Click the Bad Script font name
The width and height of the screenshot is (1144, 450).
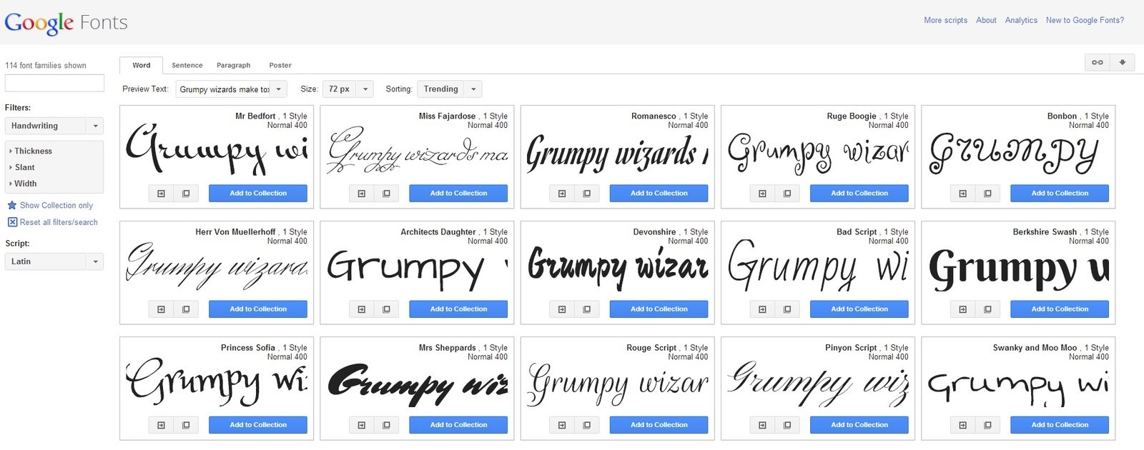point(857,231)
